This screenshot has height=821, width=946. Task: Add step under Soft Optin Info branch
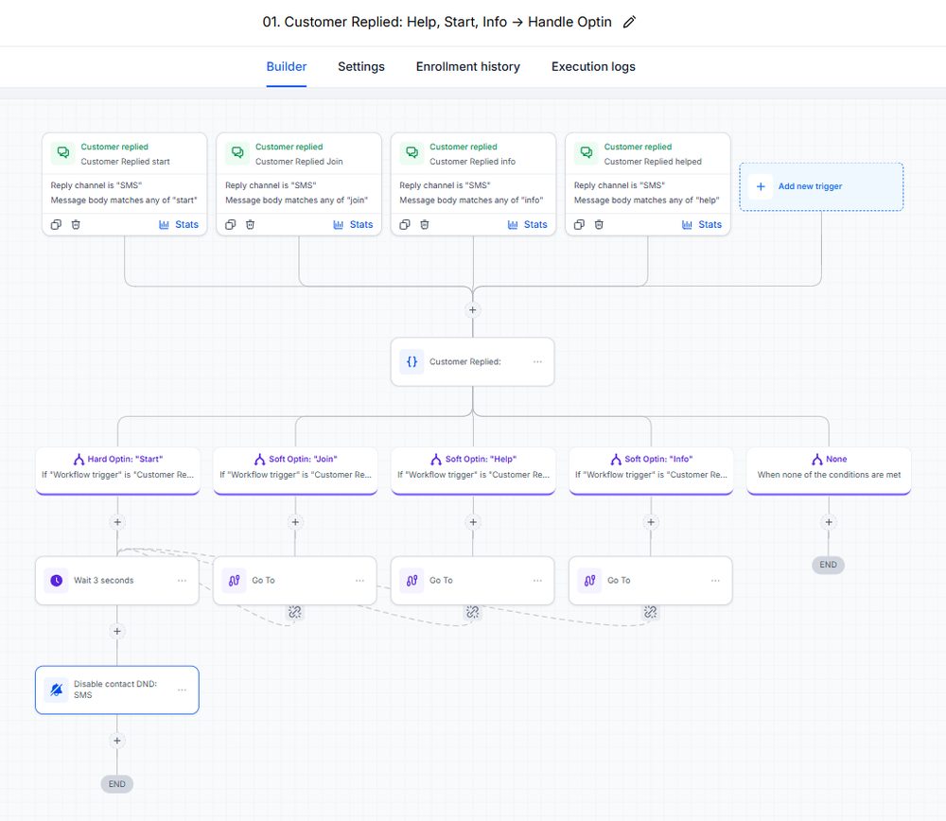tap(651, 522)
